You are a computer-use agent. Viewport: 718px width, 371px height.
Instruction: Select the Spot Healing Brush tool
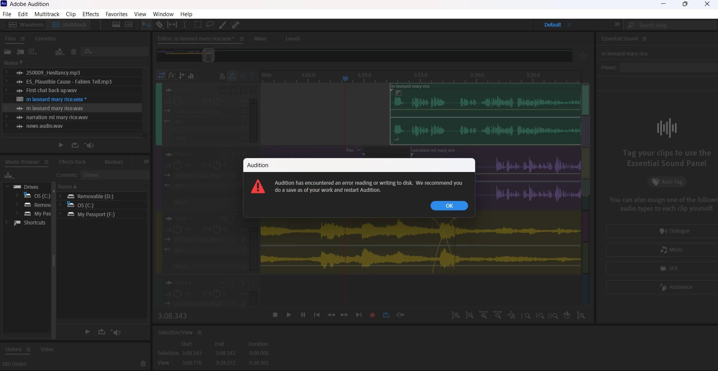coord(235,25)
